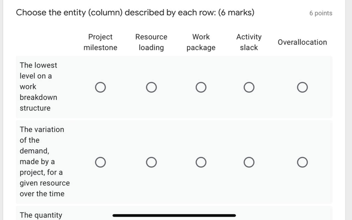352x220 pixels.
Task: Select Project milestone for the demand variation row
Action: tap(100, 162)
